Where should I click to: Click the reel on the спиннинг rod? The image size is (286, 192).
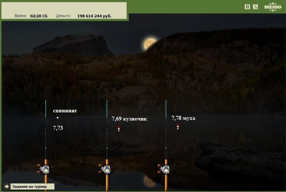click(x=43, y=169)
